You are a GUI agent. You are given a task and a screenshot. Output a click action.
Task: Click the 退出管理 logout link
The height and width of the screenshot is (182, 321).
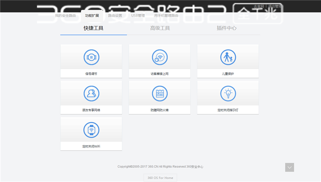[275, 6]
